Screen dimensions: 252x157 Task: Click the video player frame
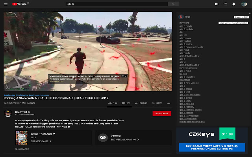[x=88, y=51]
